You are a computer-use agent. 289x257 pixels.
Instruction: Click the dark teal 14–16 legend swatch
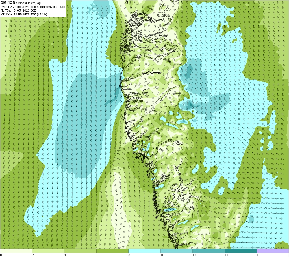click(x=241, y=251)
